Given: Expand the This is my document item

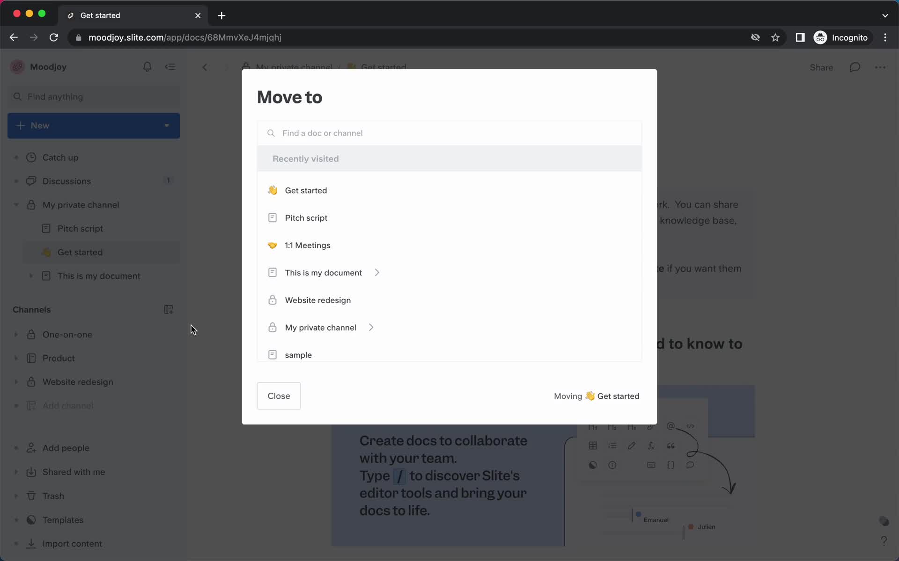Looking at the screenshot, I should (x=376, y=272).
